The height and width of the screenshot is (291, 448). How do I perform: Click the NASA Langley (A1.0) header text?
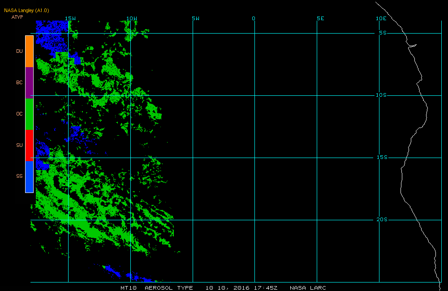(26, 11)
